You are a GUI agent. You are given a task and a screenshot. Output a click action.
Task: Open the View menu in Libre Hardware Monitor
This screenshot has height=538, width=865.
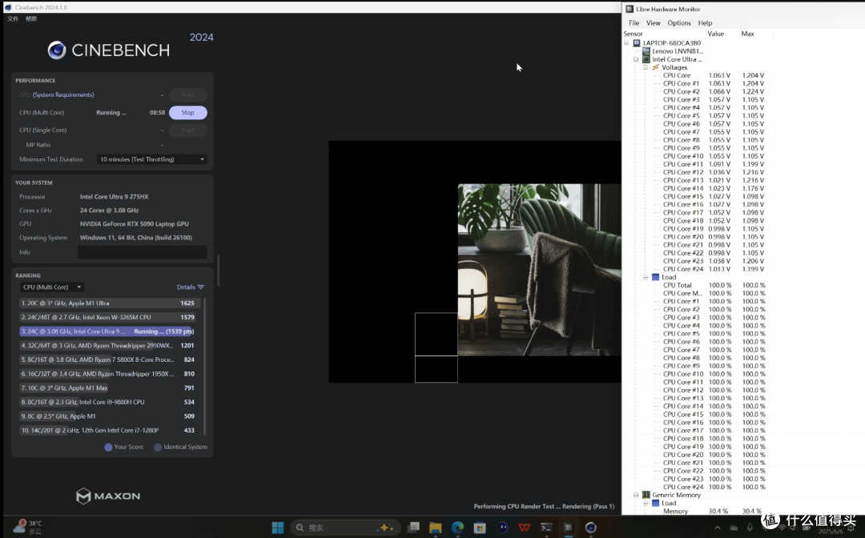[x=654, y=23]
